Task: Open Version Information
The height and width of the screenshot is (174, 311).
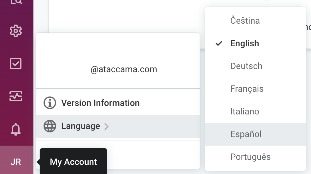Action: [x=100, y=103]
